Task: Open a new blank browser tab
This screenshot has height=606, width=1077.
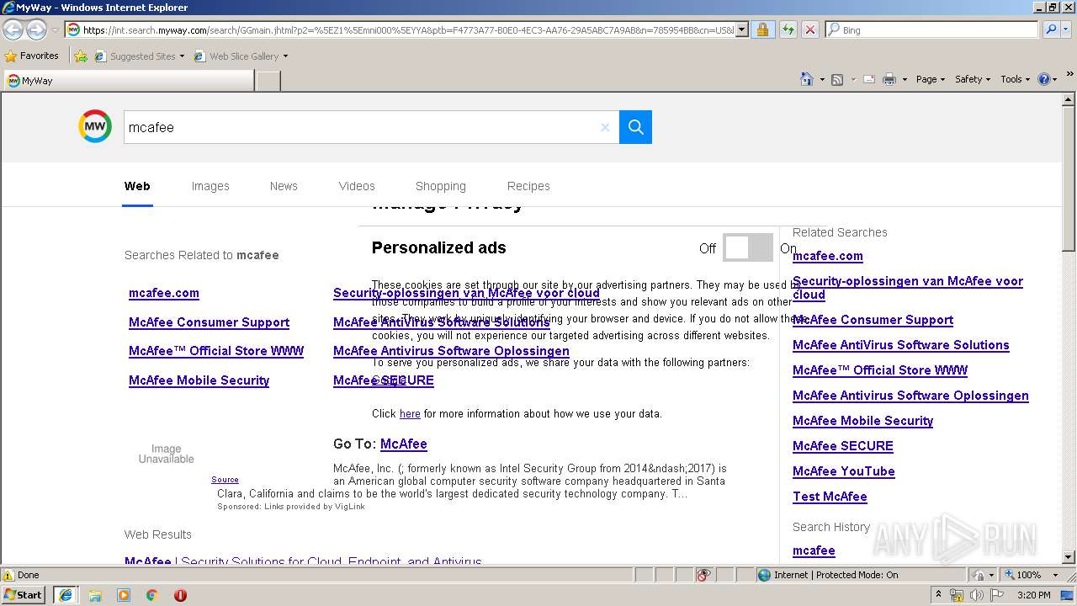Action: [x=268, y=81]
